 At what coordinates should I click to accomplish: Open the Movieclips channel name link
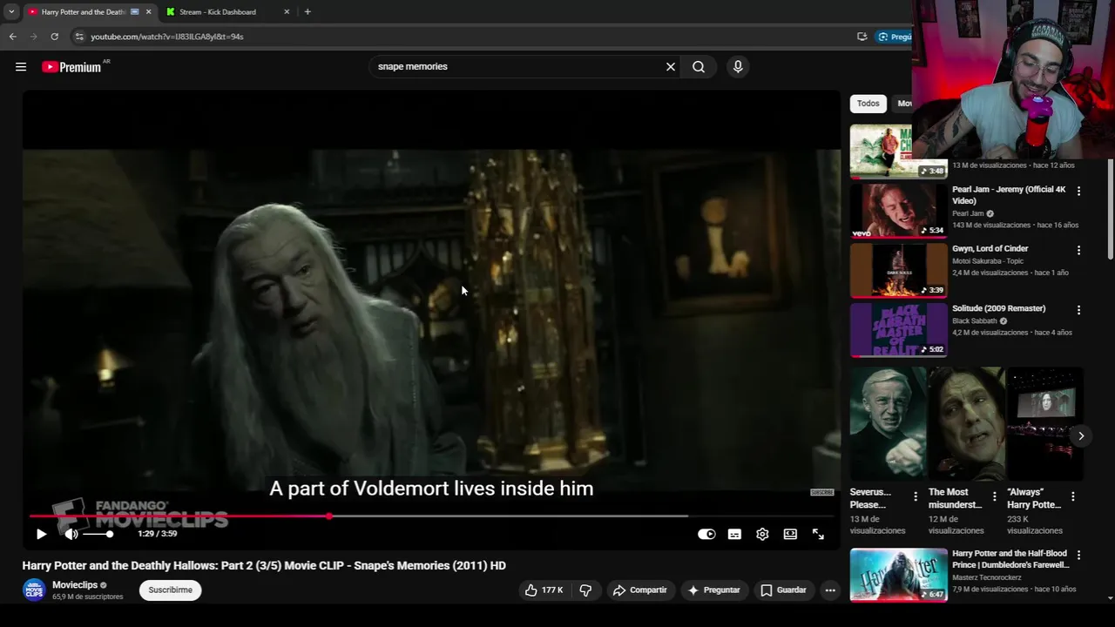[75, 585]
